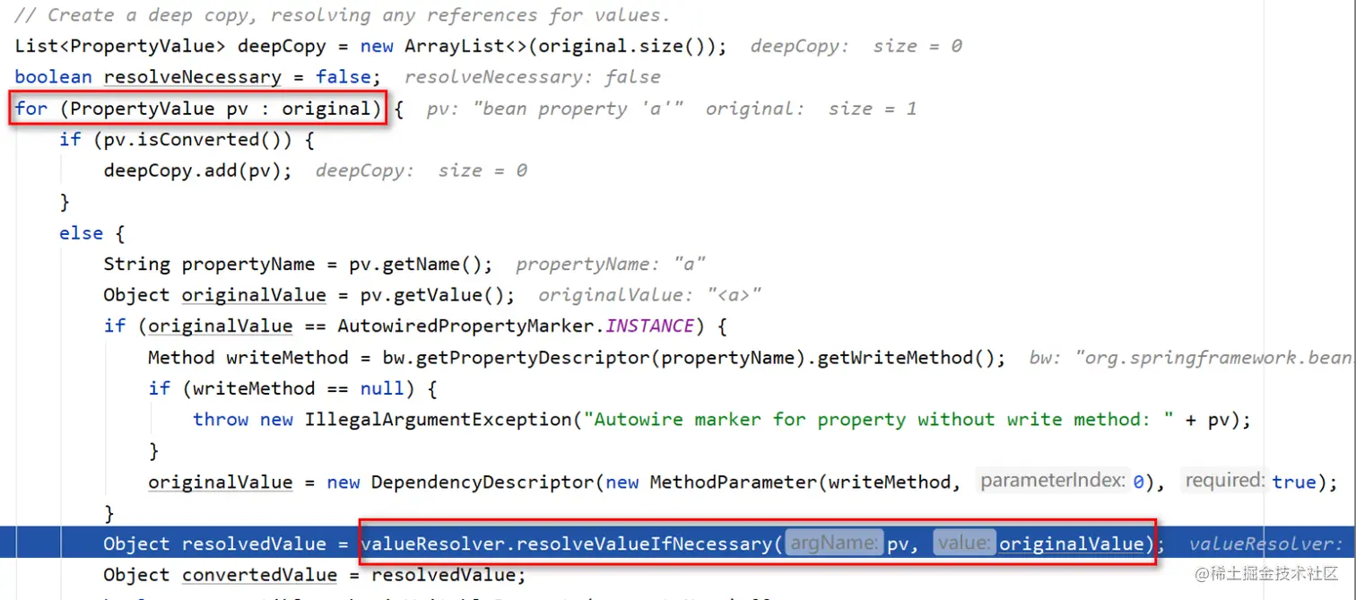The image size is (1356, 600).
Task: Click the 'throw' keyword
Action: click(221, 419)
